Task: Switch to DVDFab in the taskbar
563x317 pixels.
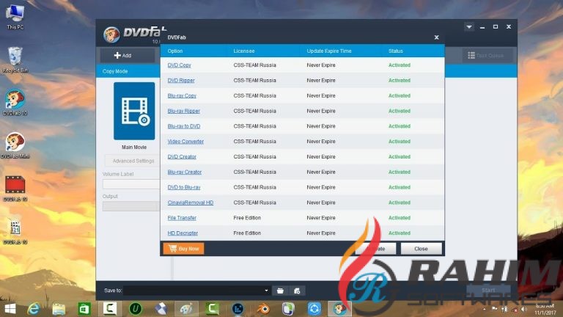Action: (339, 309)
